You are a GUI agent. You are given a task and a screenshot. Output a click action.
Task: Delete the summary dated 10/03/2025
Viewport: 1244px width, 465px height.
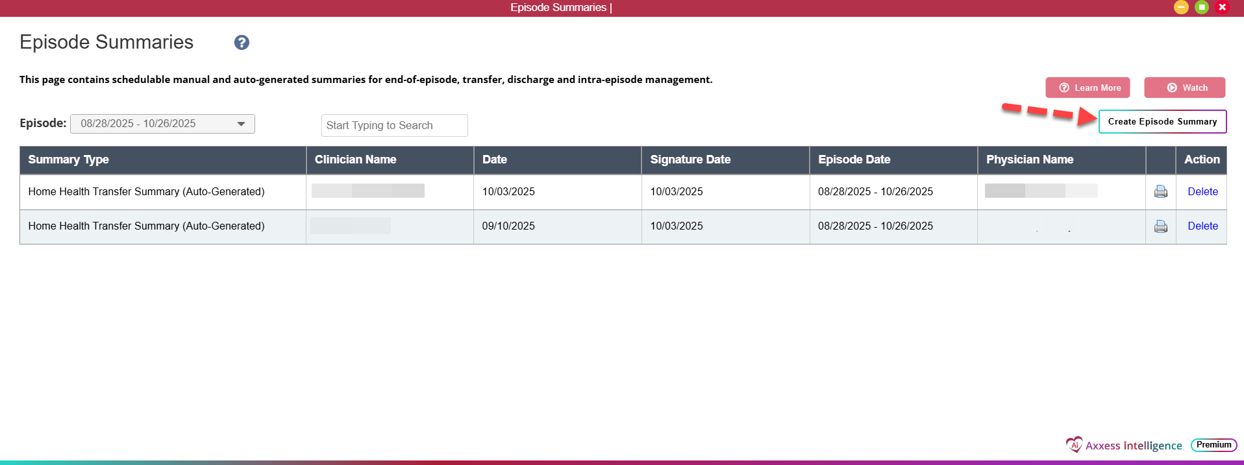[1202, 191]
